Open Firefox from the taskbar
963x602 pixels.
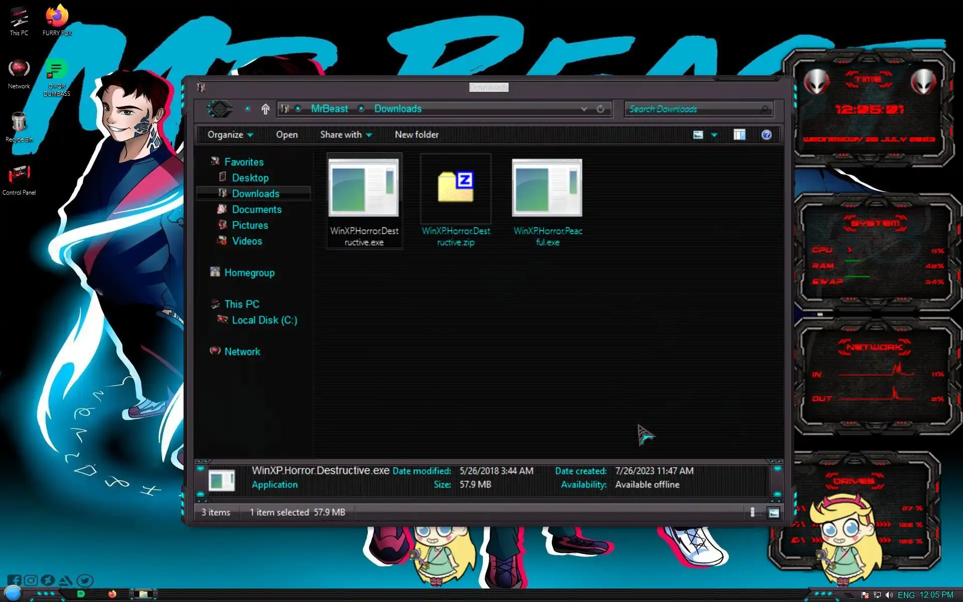tap(112, 594)
